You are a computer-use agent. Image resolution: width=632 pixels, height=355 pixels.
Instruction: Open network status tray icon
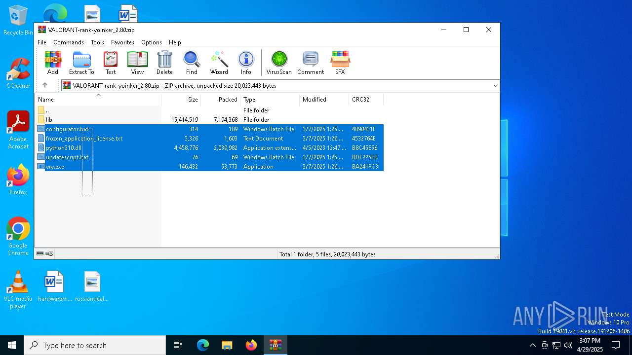pyautogui.click(x=556, y=345)
